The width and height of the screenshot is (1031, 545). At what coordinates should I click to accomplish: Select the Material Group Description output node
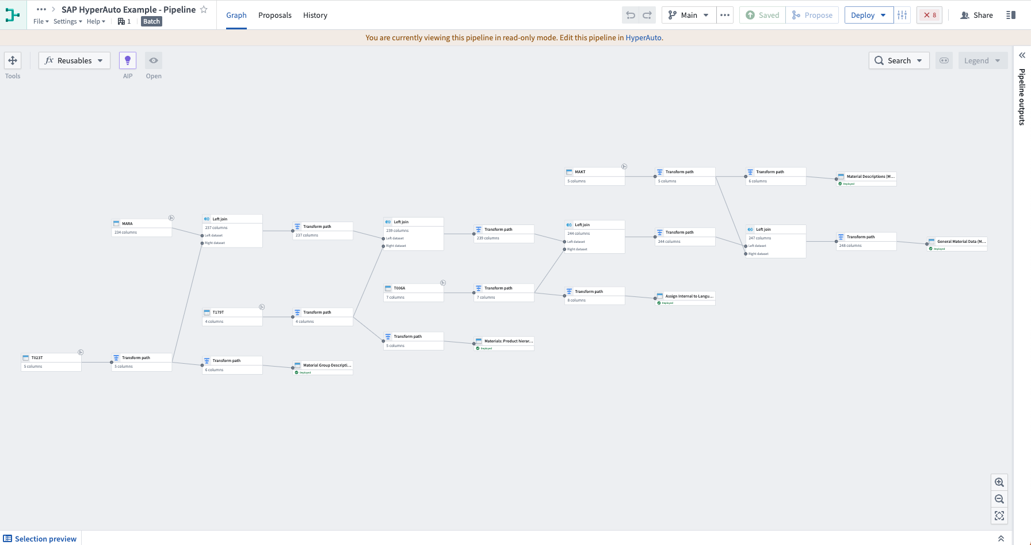coord(323,368)
